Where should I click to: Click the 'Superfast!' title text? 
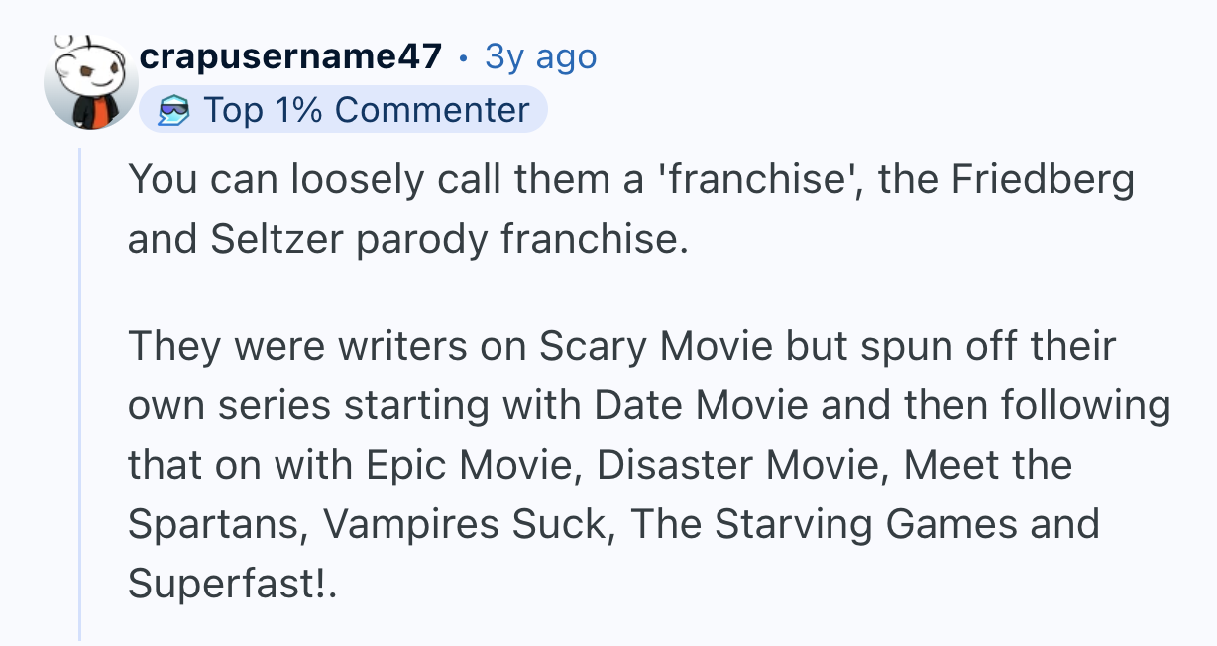tap(228, 584)
